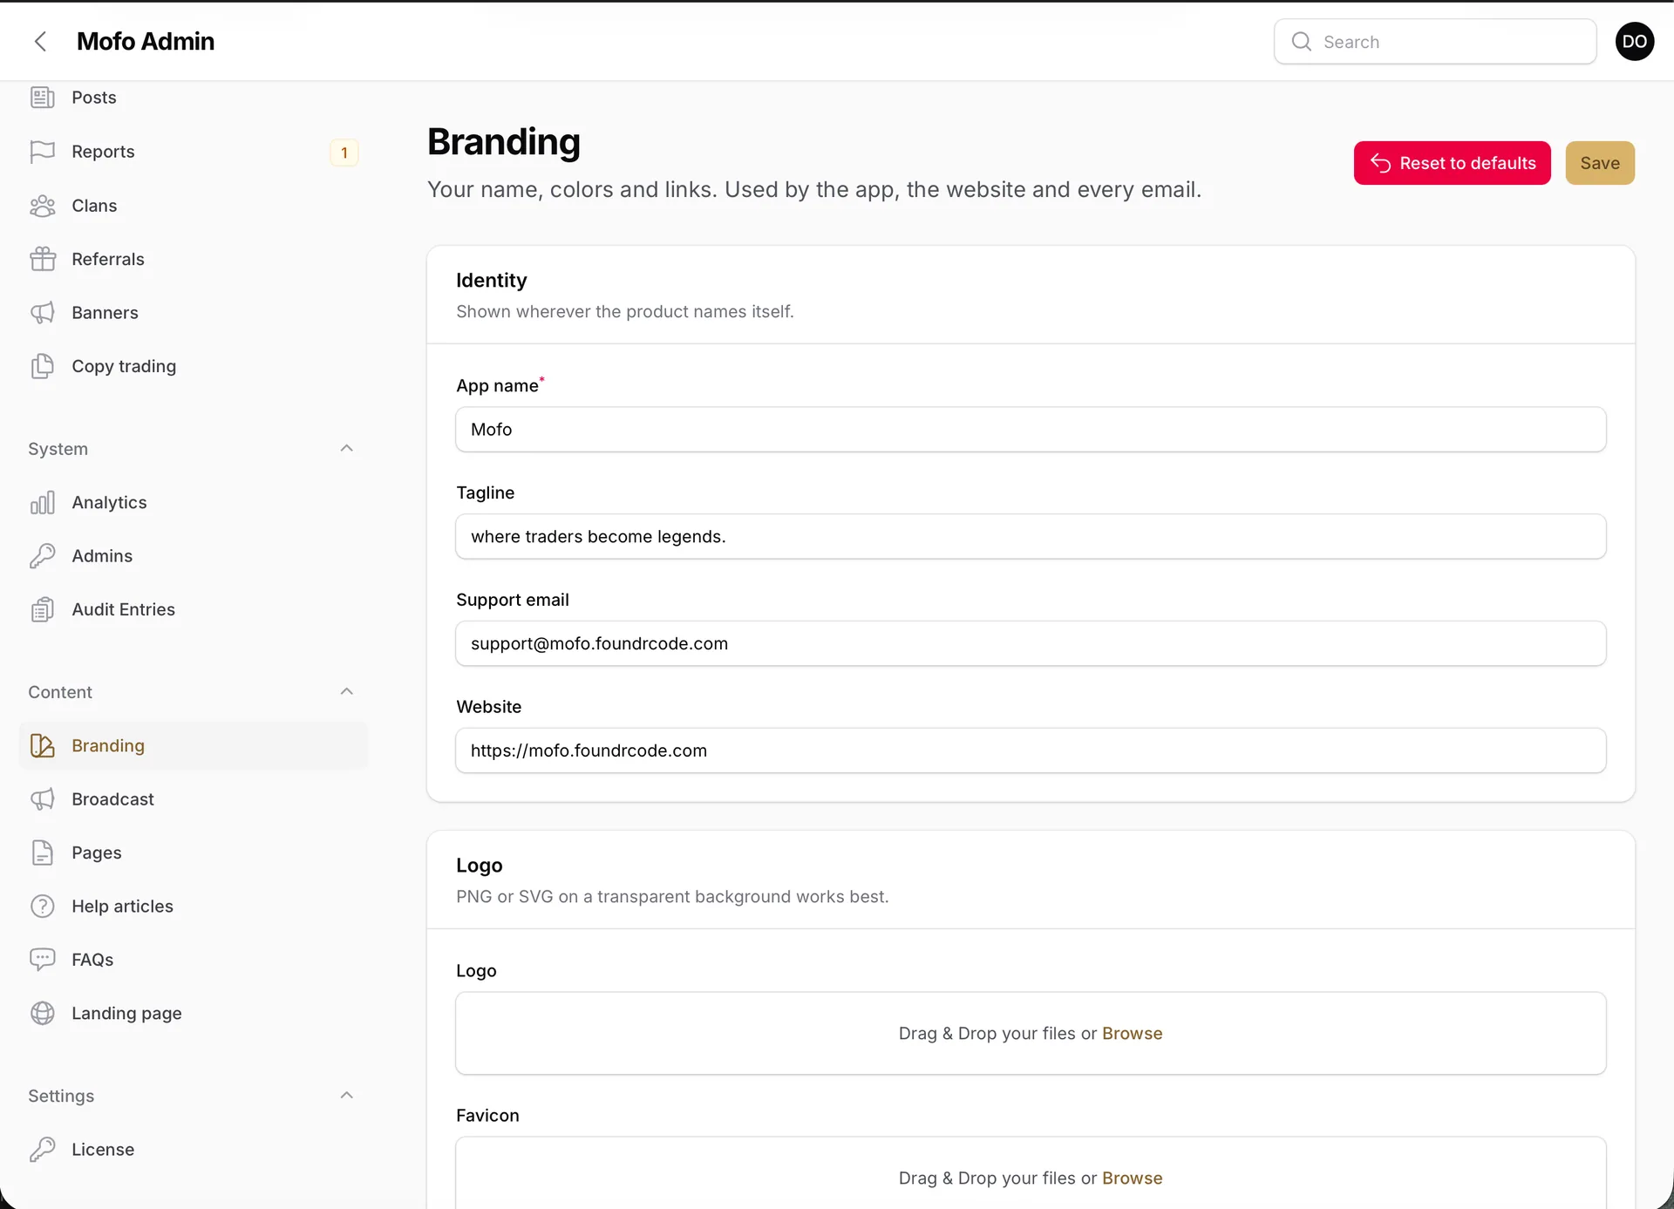
Task: Go to the Clans page
Action: point(192,206)
